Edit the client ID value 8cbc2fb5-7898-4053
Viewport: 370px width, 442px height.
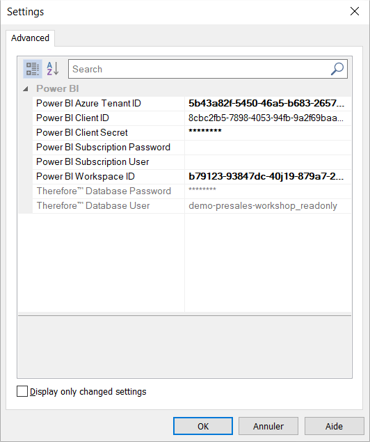point(268,118)
